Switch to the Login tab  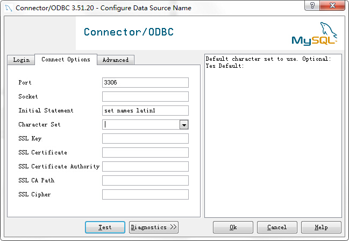(21, 60)
